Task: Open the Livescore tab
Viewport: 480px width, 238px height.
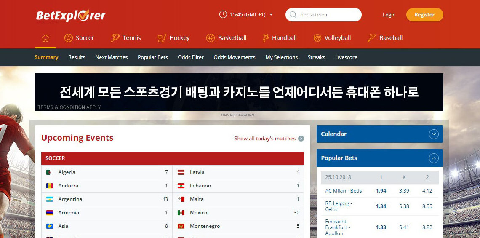Action: [x=346, y=57]
